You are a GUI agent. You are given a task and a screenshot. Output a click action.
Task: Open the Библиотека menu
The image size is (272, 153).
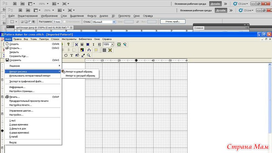point(85,39)
